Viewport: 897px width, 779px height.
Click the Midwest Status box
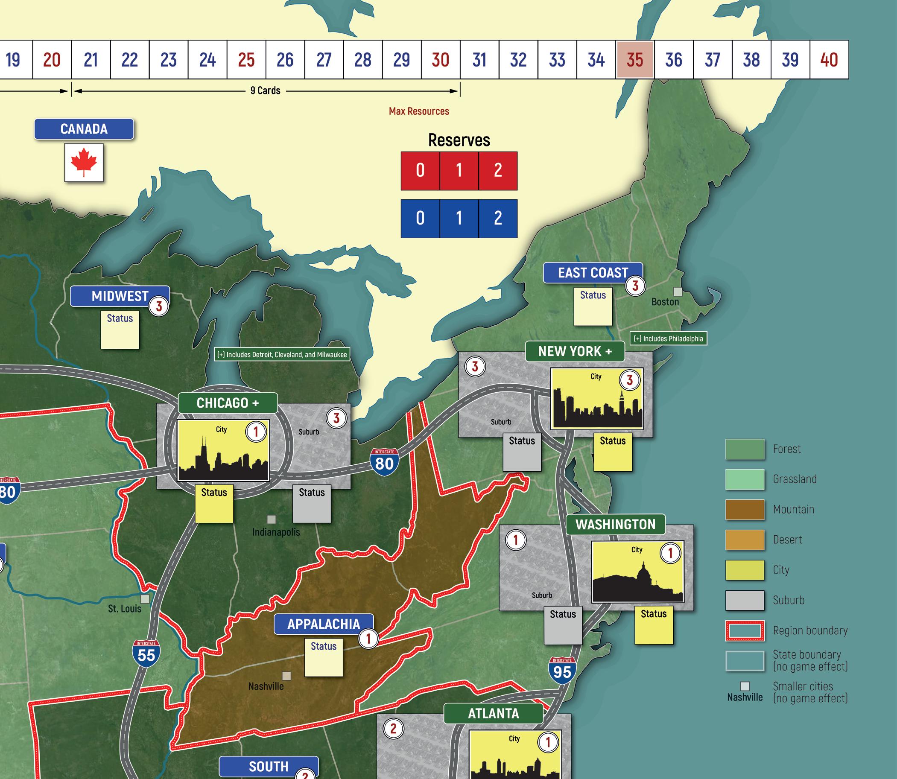120,330
